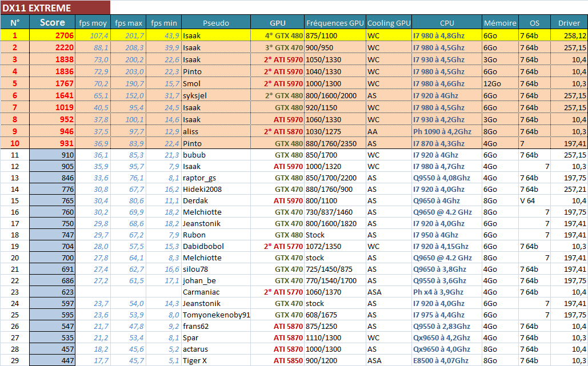Click the DX11 EXTREME title cell

[x=55, y=7]
